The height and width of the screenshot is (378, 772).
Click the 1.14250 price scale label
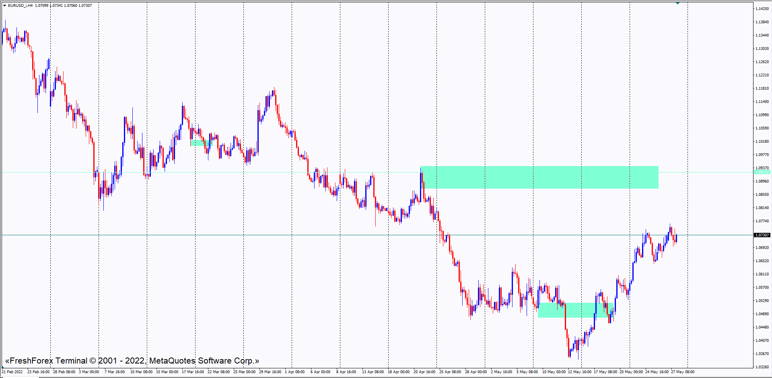tap(762, 8)
